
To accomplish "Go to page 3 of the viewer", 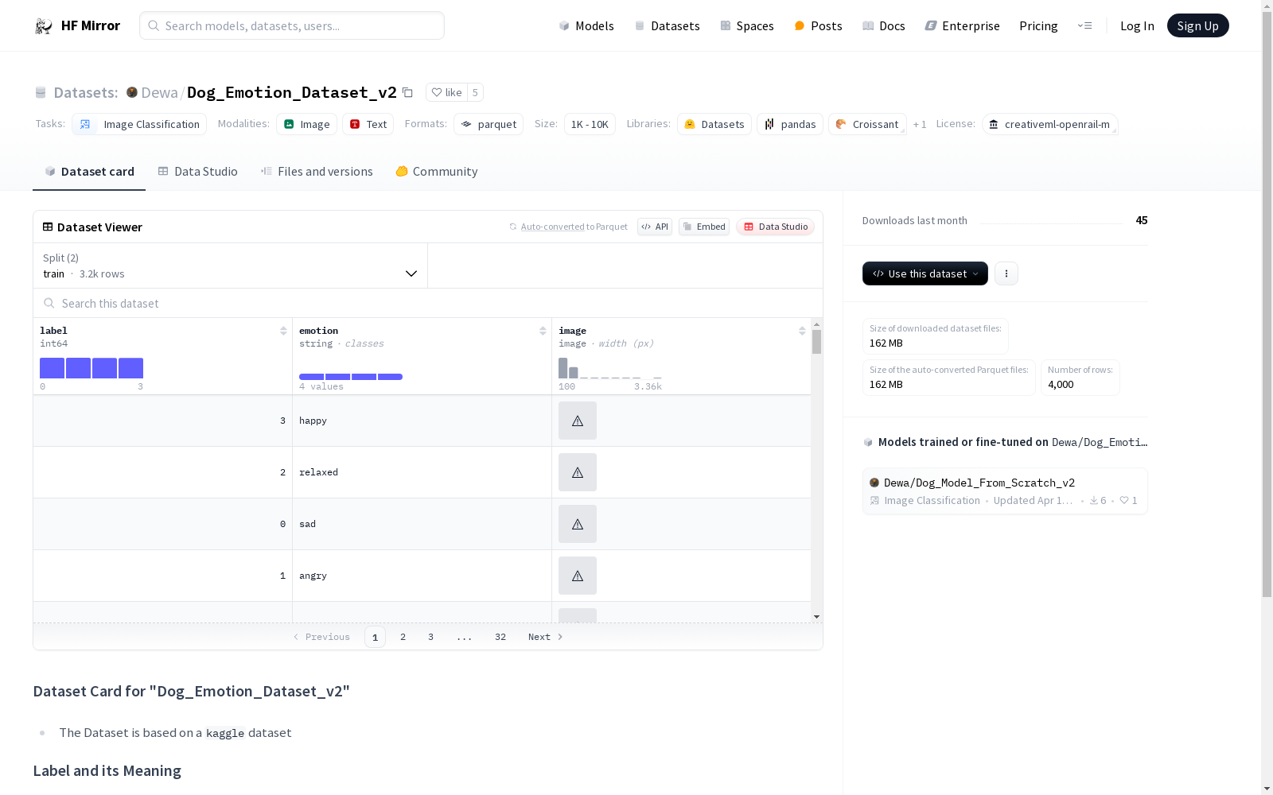I will coord(431,637).
